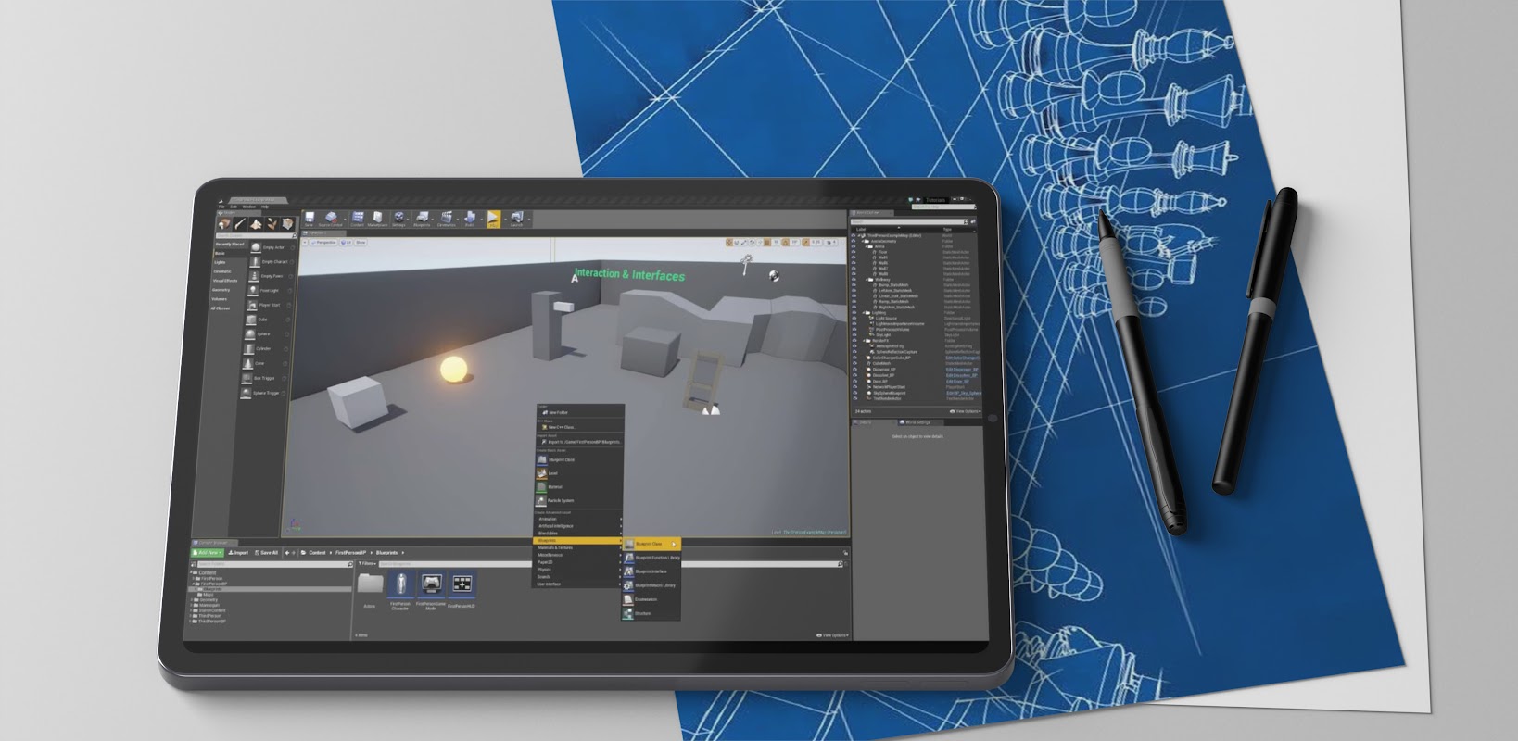Open the Lit view mode dropdown

pos(347,243)
